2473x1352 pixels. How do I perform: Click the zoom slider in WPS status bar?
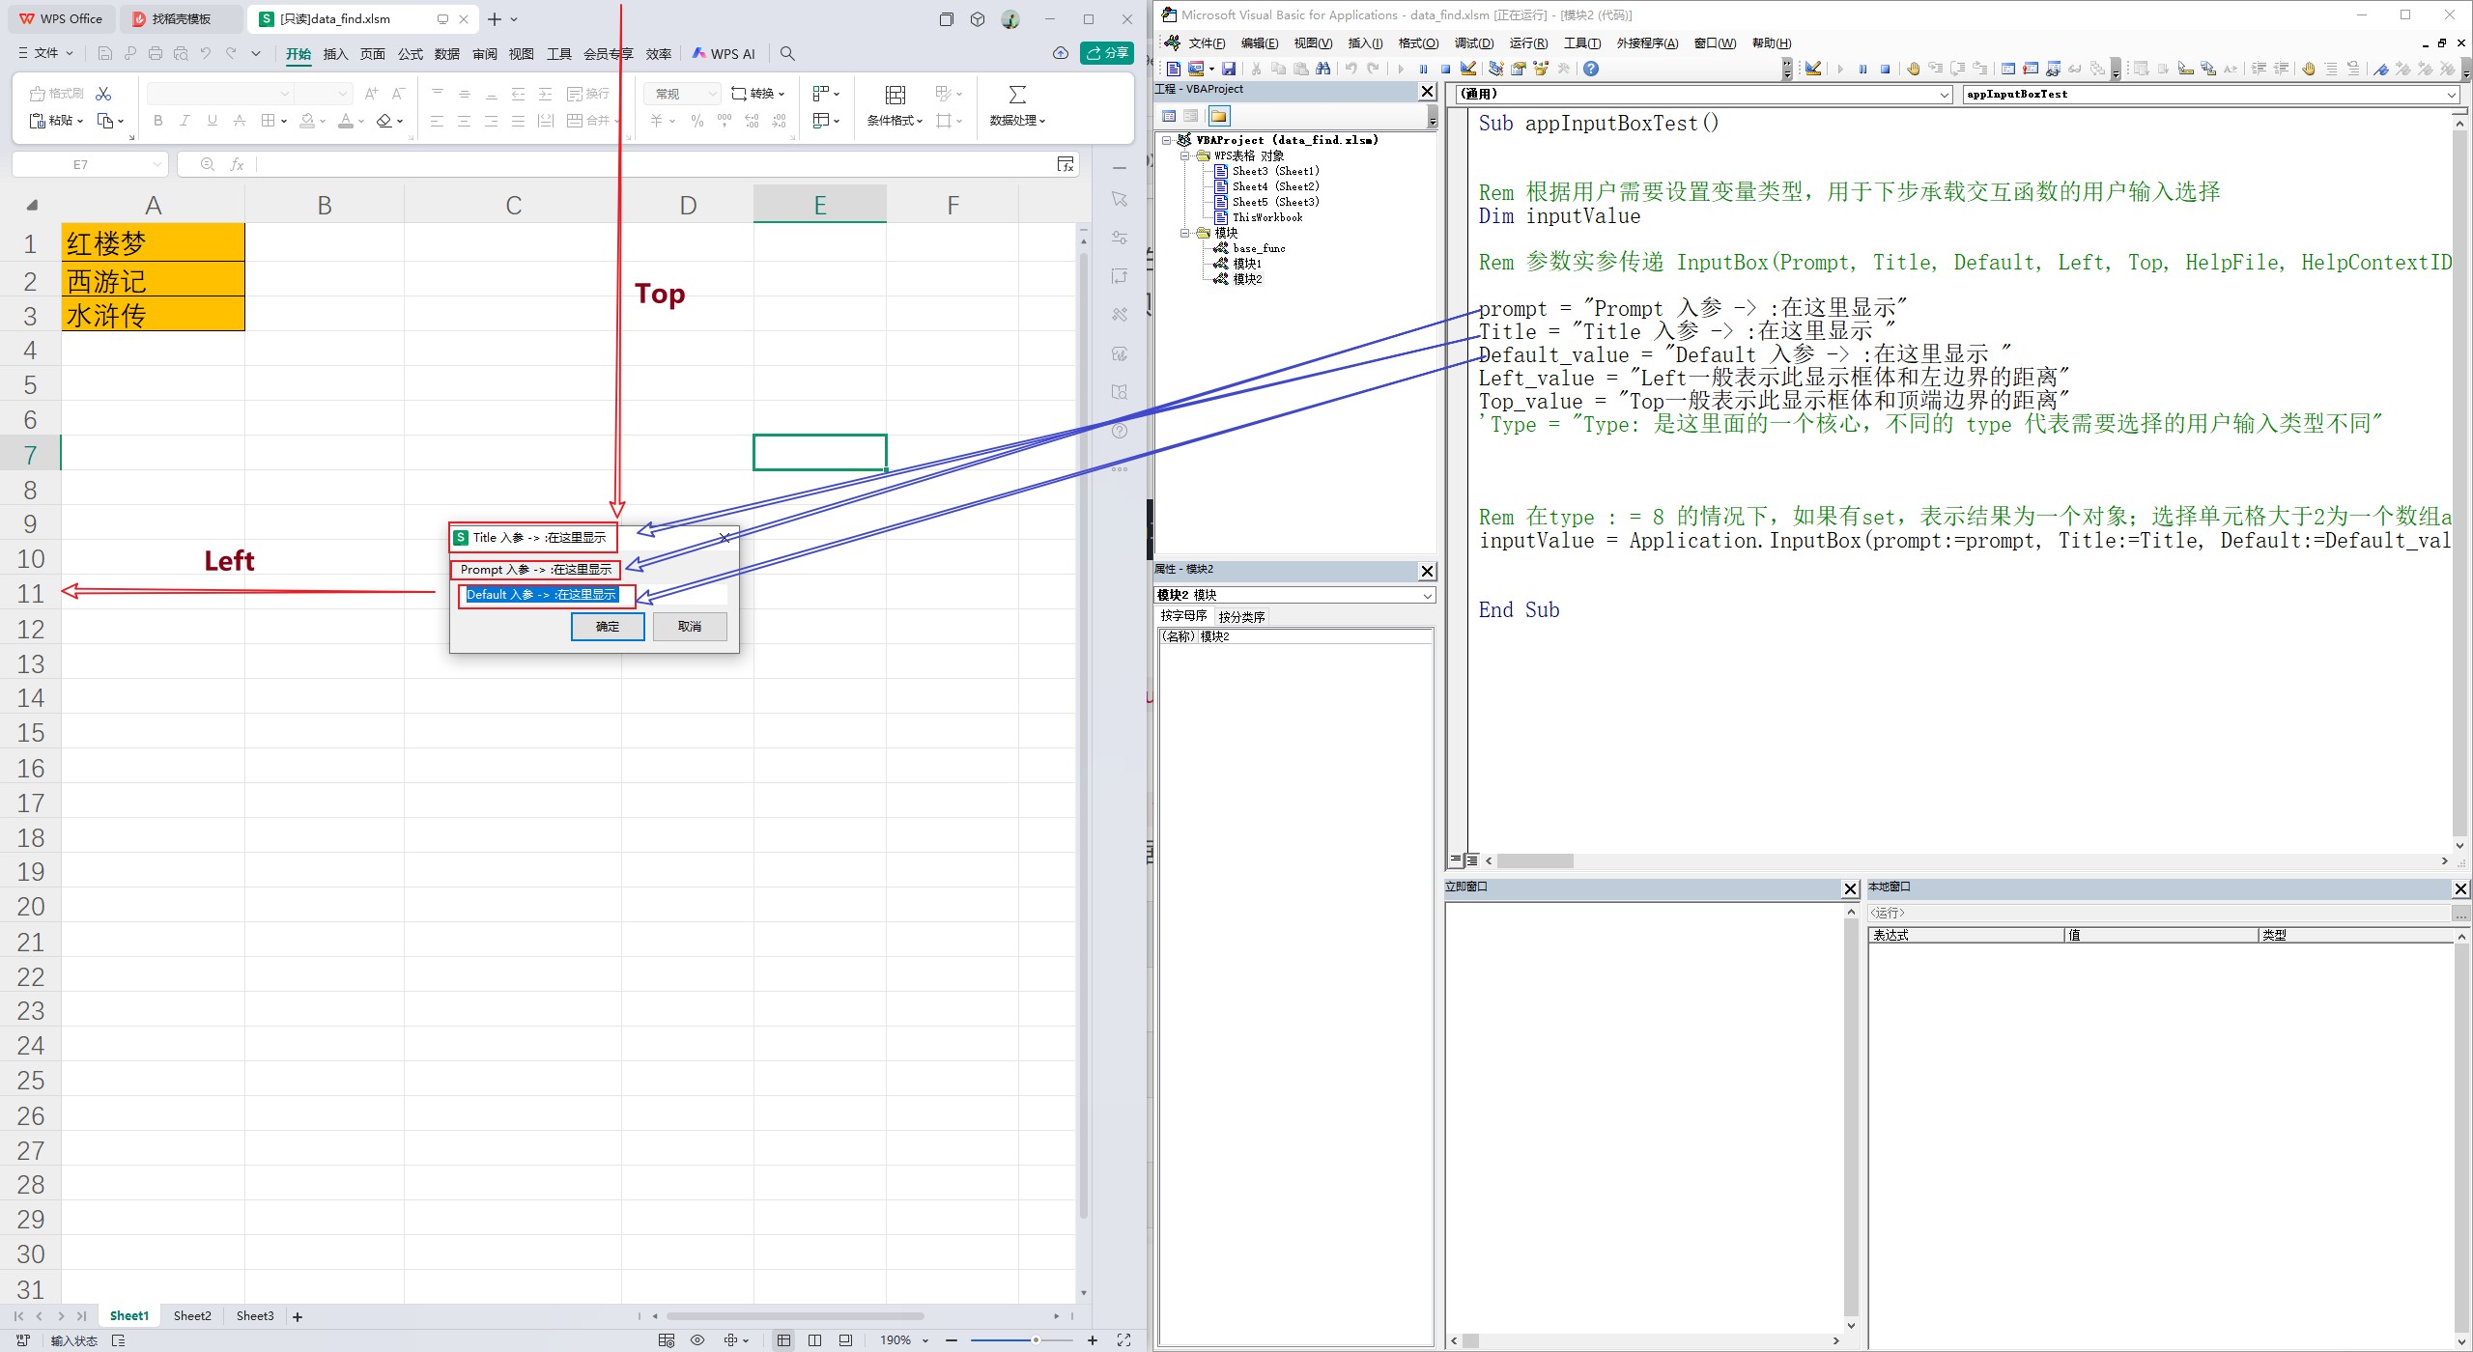pos(1035,1340)
